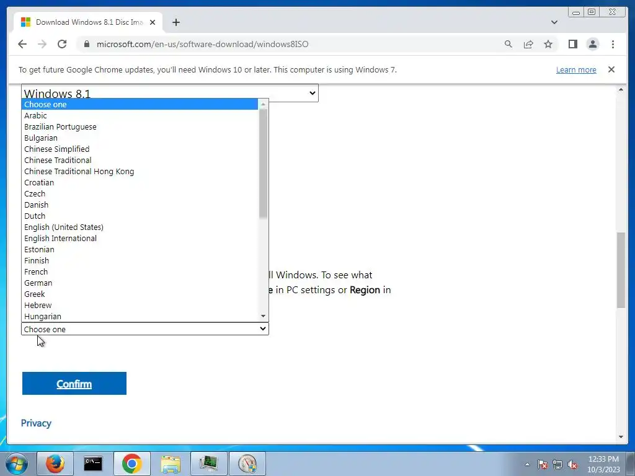
Task: Collapse the 'Choose one' language dropdown
Action: point(145,329)
